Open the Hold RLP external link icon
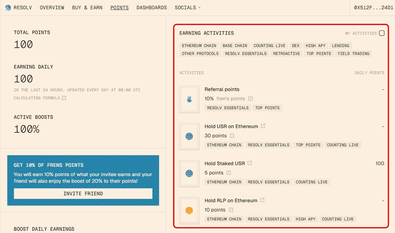The image size is (395, 233). click(262, 200)
